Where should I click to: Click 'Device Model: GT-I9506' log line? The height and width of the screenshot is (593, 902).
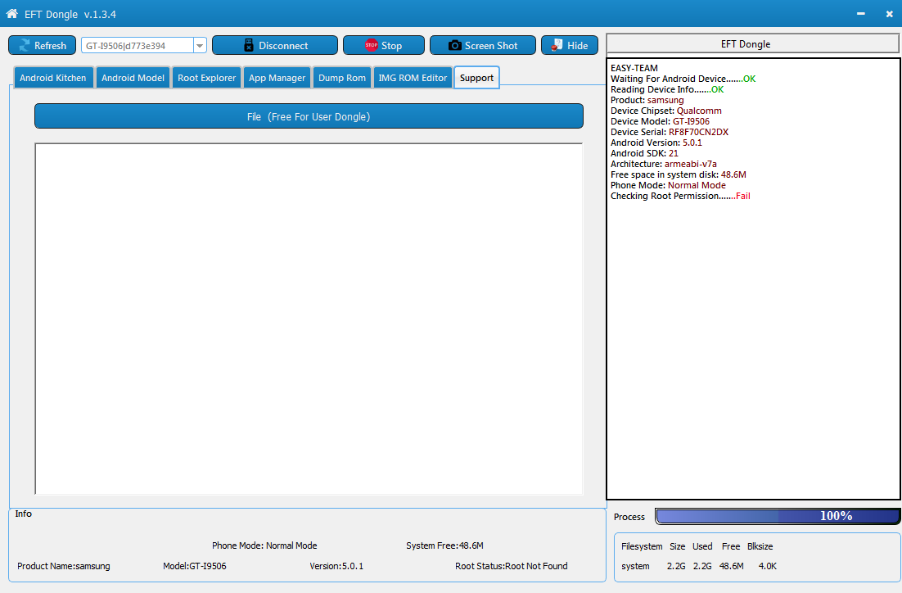[x=661, y=121]
